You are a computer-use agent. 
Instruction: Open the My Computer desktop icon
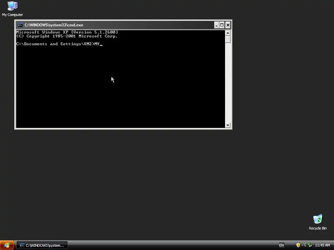pos(12,9)
